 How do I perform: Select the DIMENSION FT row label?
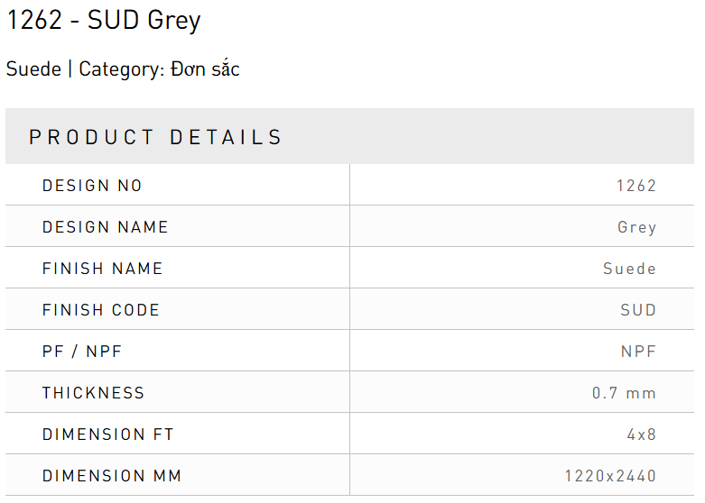[x=108, y=434]
